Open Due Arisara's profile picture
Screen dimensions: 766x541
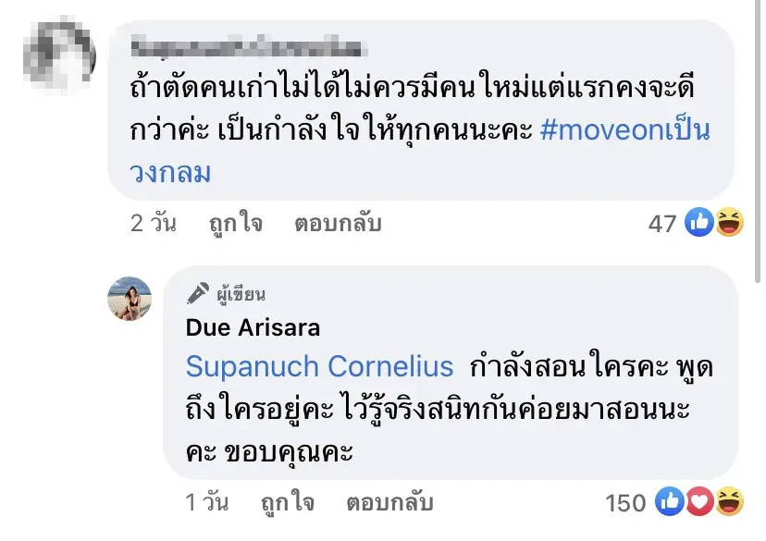tap(130, 299)
